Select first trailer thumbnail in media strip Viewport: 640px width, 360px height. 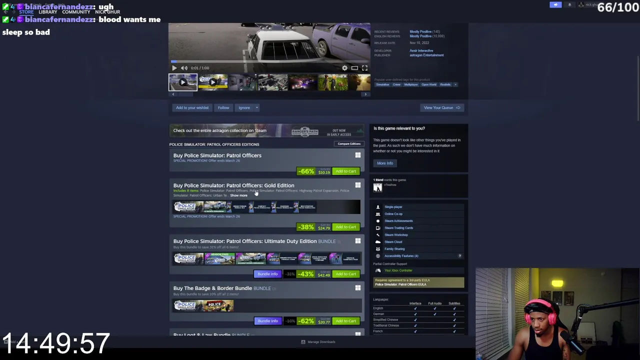click(x=183, y=82)
